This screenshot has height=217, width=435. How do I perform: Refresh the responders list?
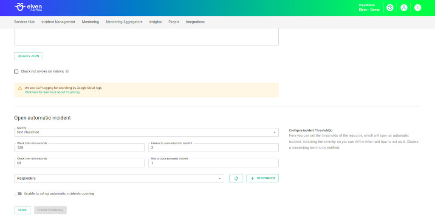click(x=236, y=178)
